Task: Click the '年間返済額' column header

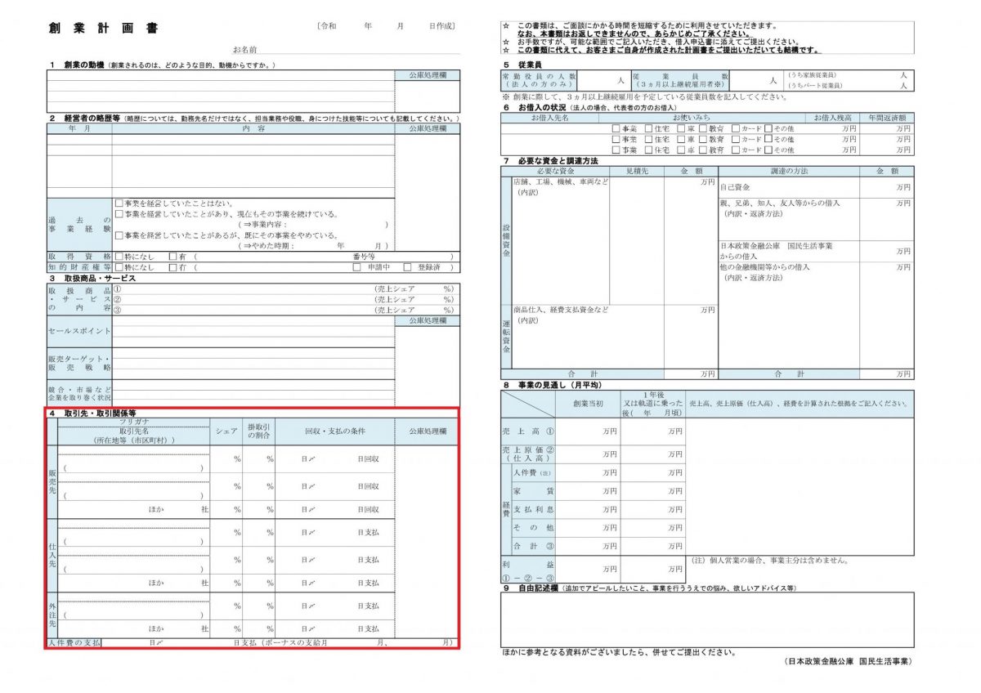Action: point(888,118)
